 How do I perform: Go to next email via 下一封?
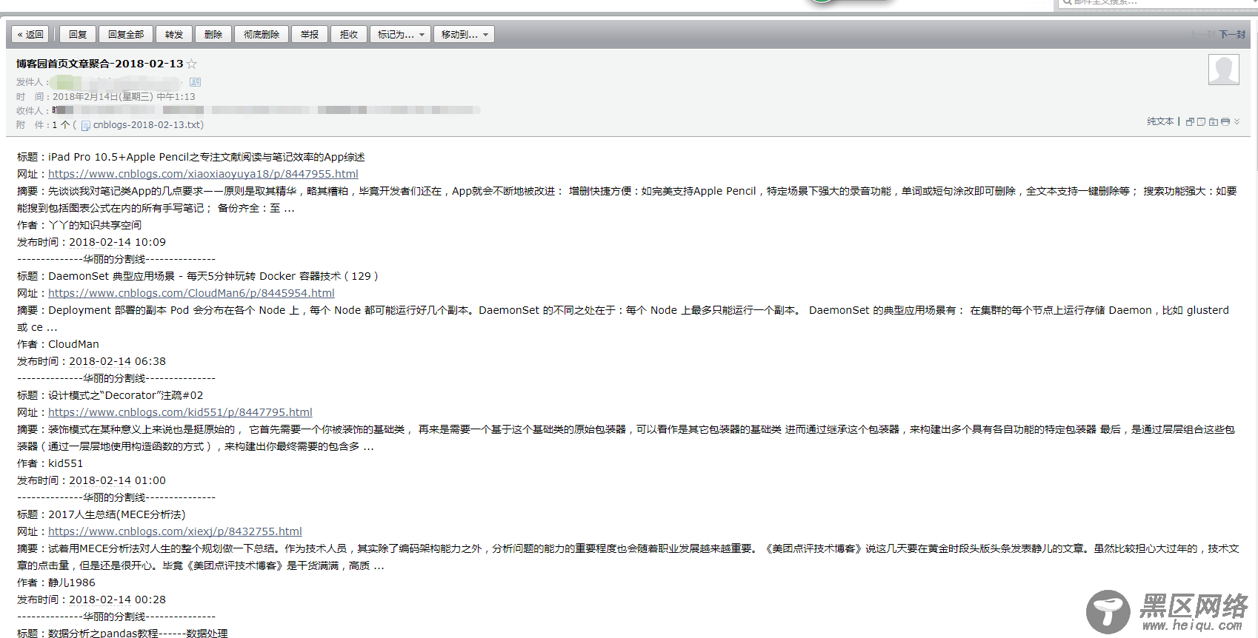coord(1232,35)
